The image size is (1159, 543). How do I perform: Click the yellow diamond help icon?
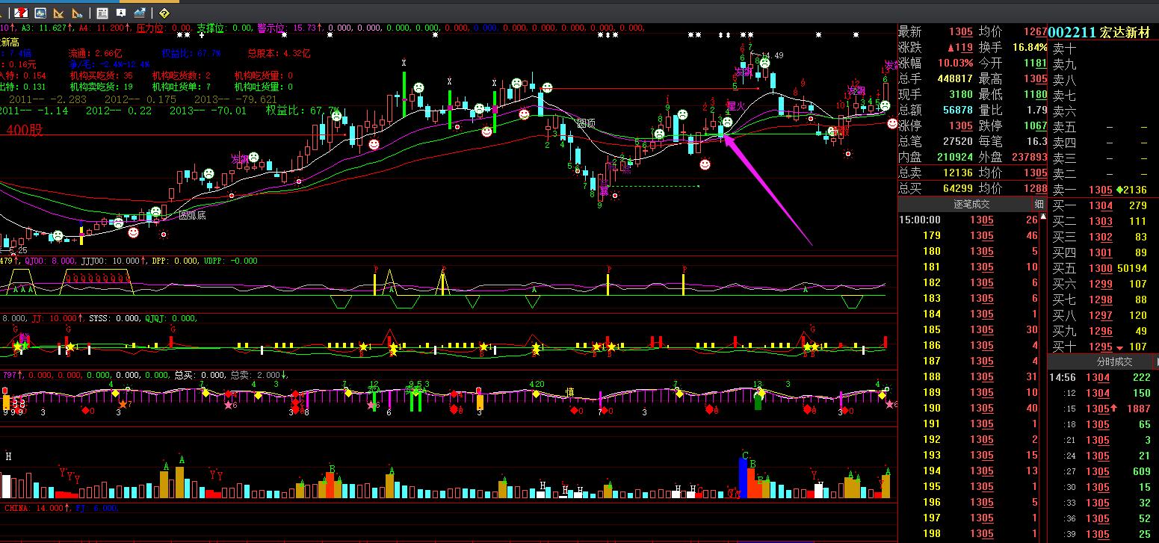pos(164,13)
